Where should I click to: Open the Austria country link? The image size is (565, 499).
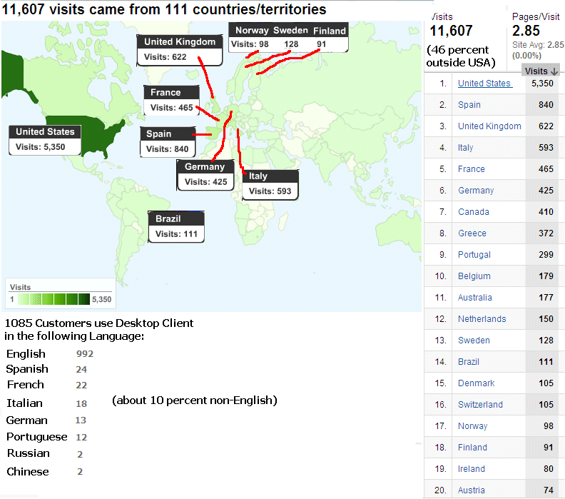tap(472, 490)
